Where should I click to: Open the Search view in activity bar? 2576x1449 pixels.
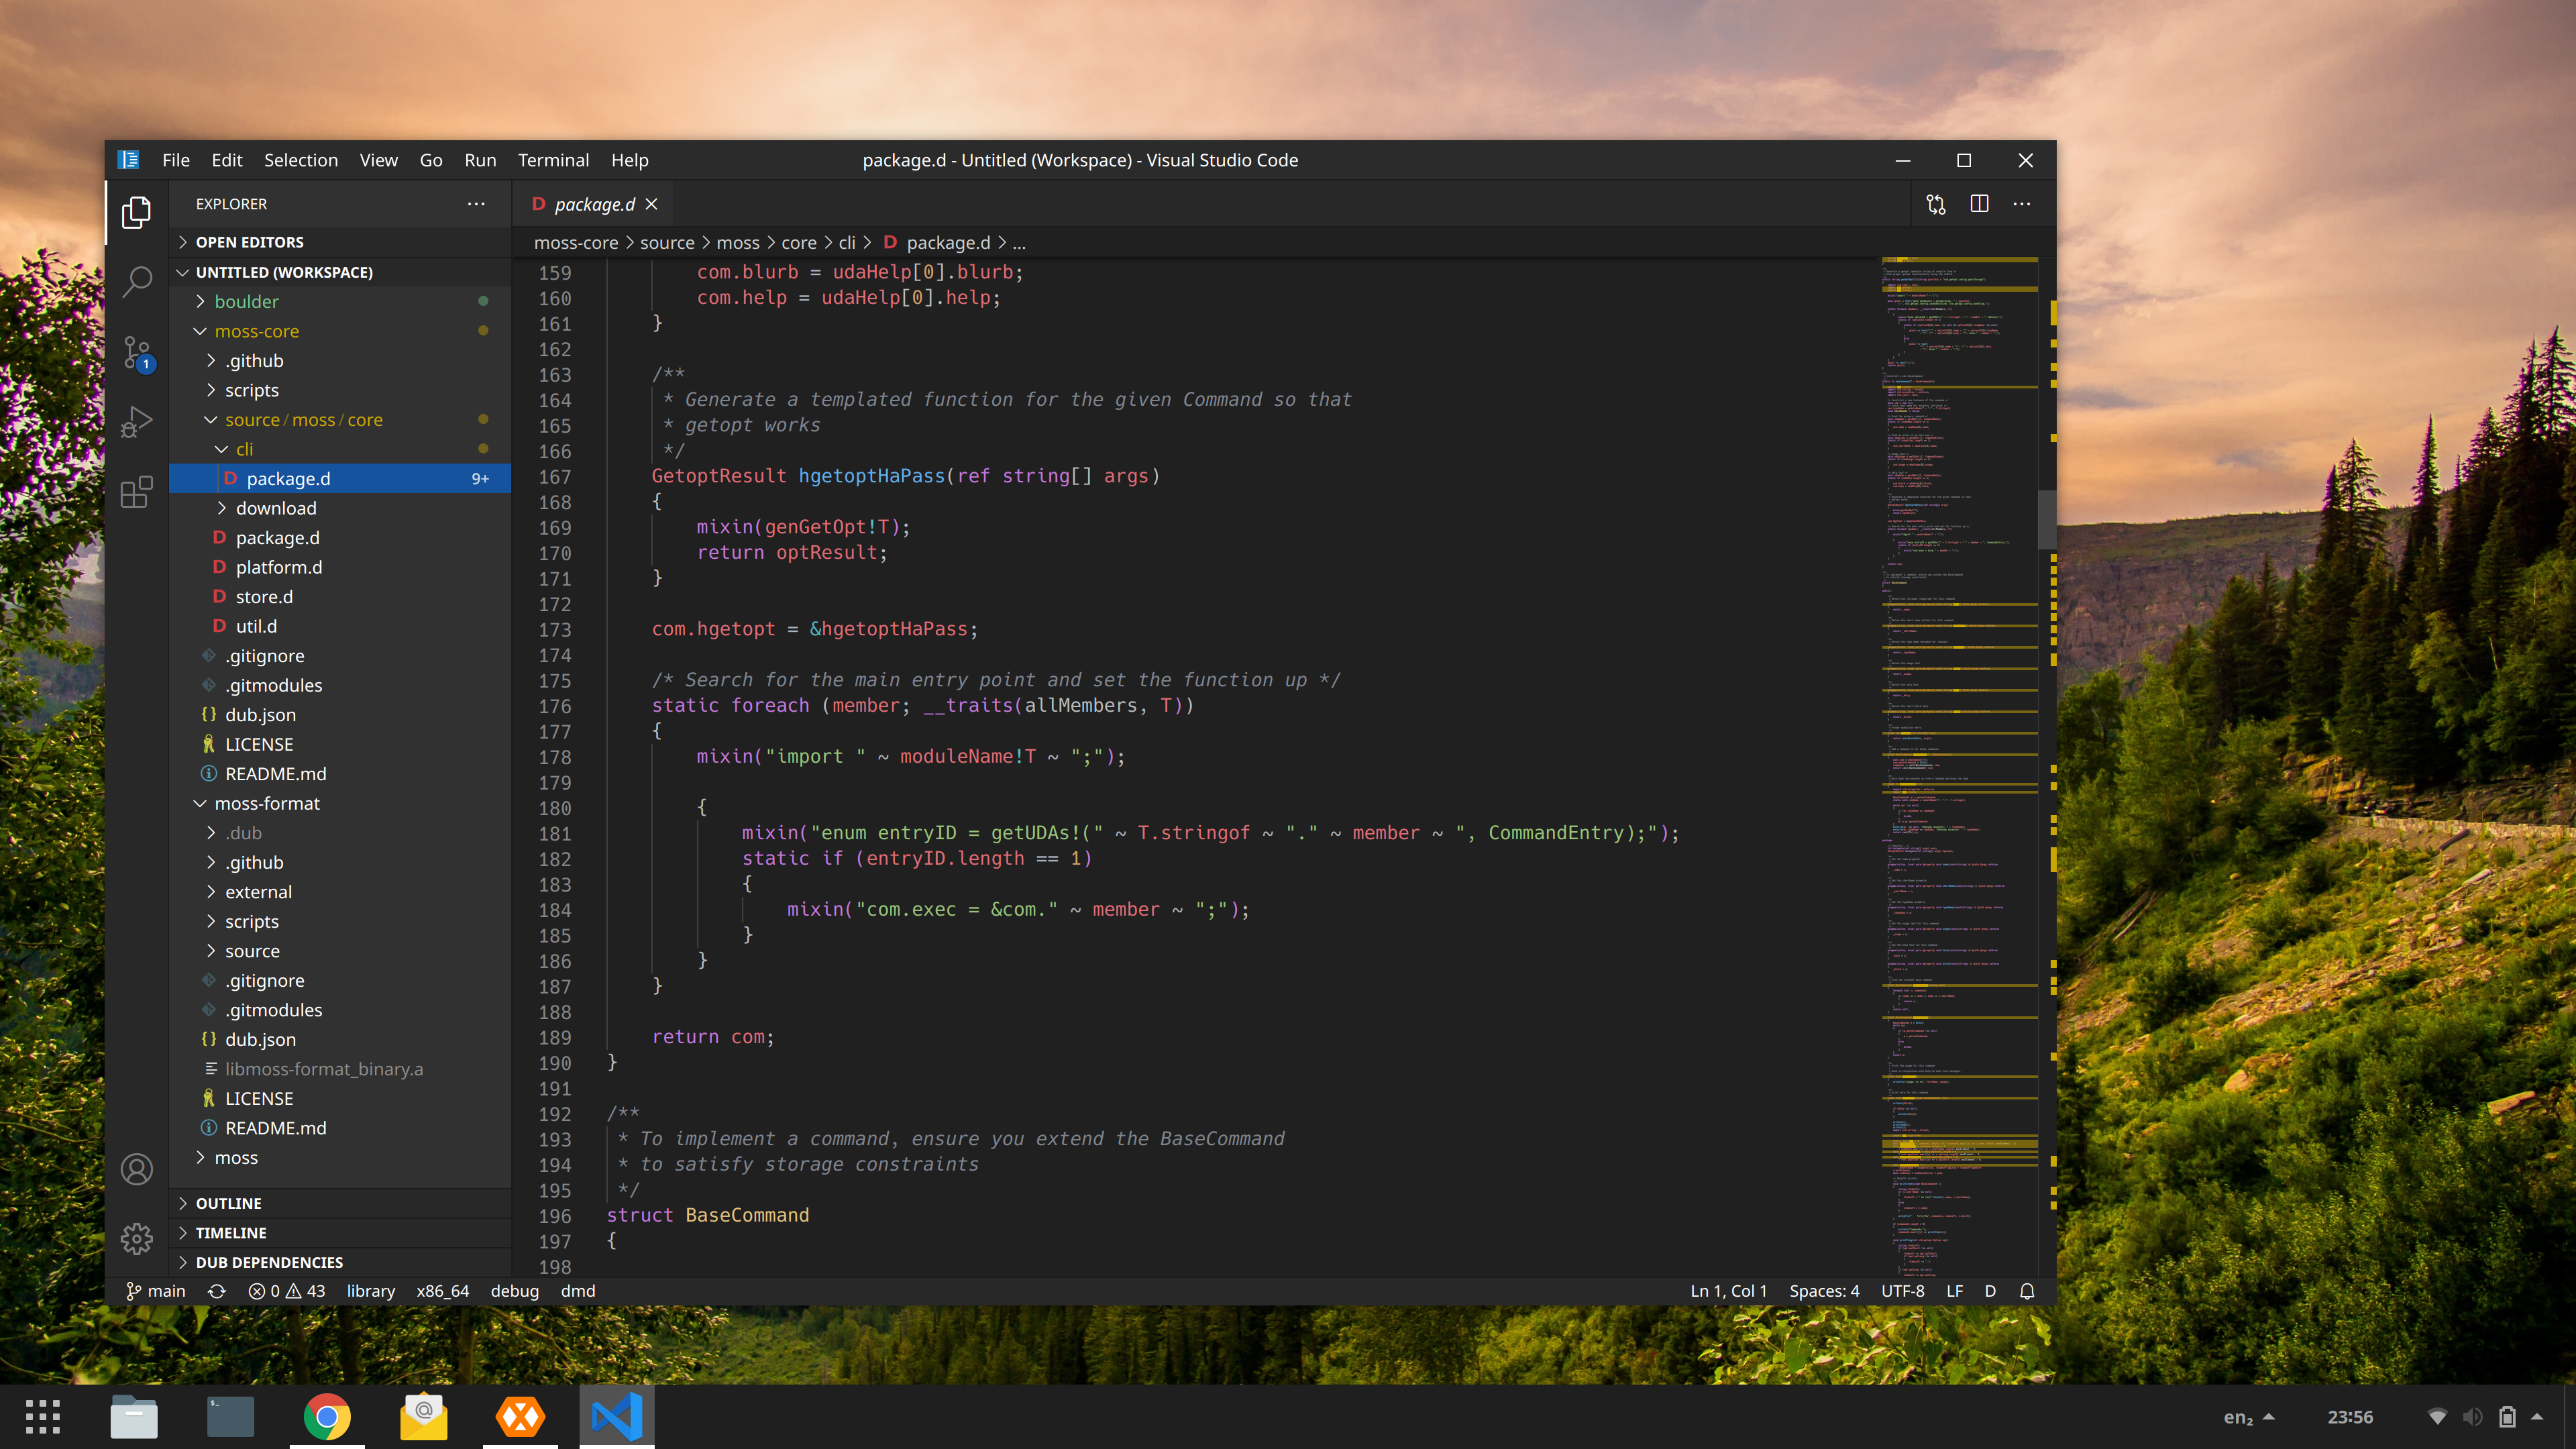(x=137, y=281)
